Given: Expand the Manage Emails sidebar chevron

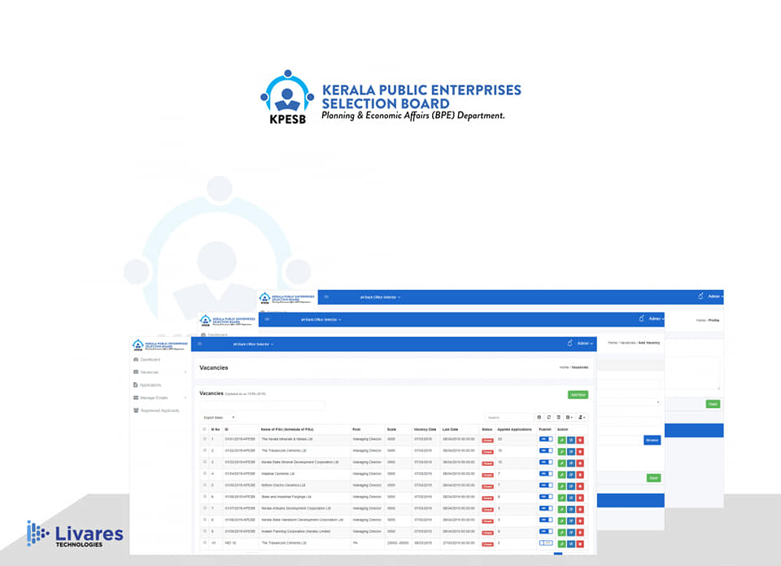Looking at the screenshot, I should pos(185,398).
